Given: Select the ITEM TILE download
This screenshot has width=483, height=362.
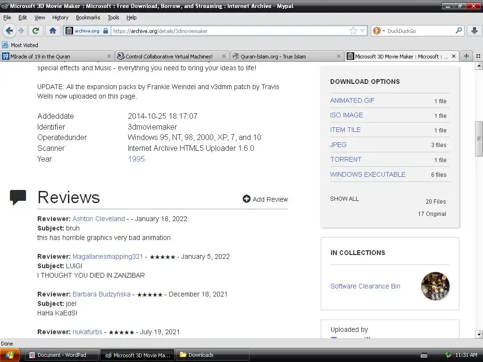Looking at the screenshot, I should (345, 130).
